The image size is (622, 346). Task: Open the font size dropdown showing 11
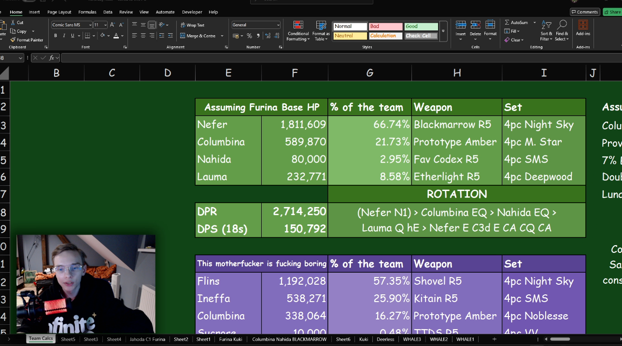click(105, 25)
